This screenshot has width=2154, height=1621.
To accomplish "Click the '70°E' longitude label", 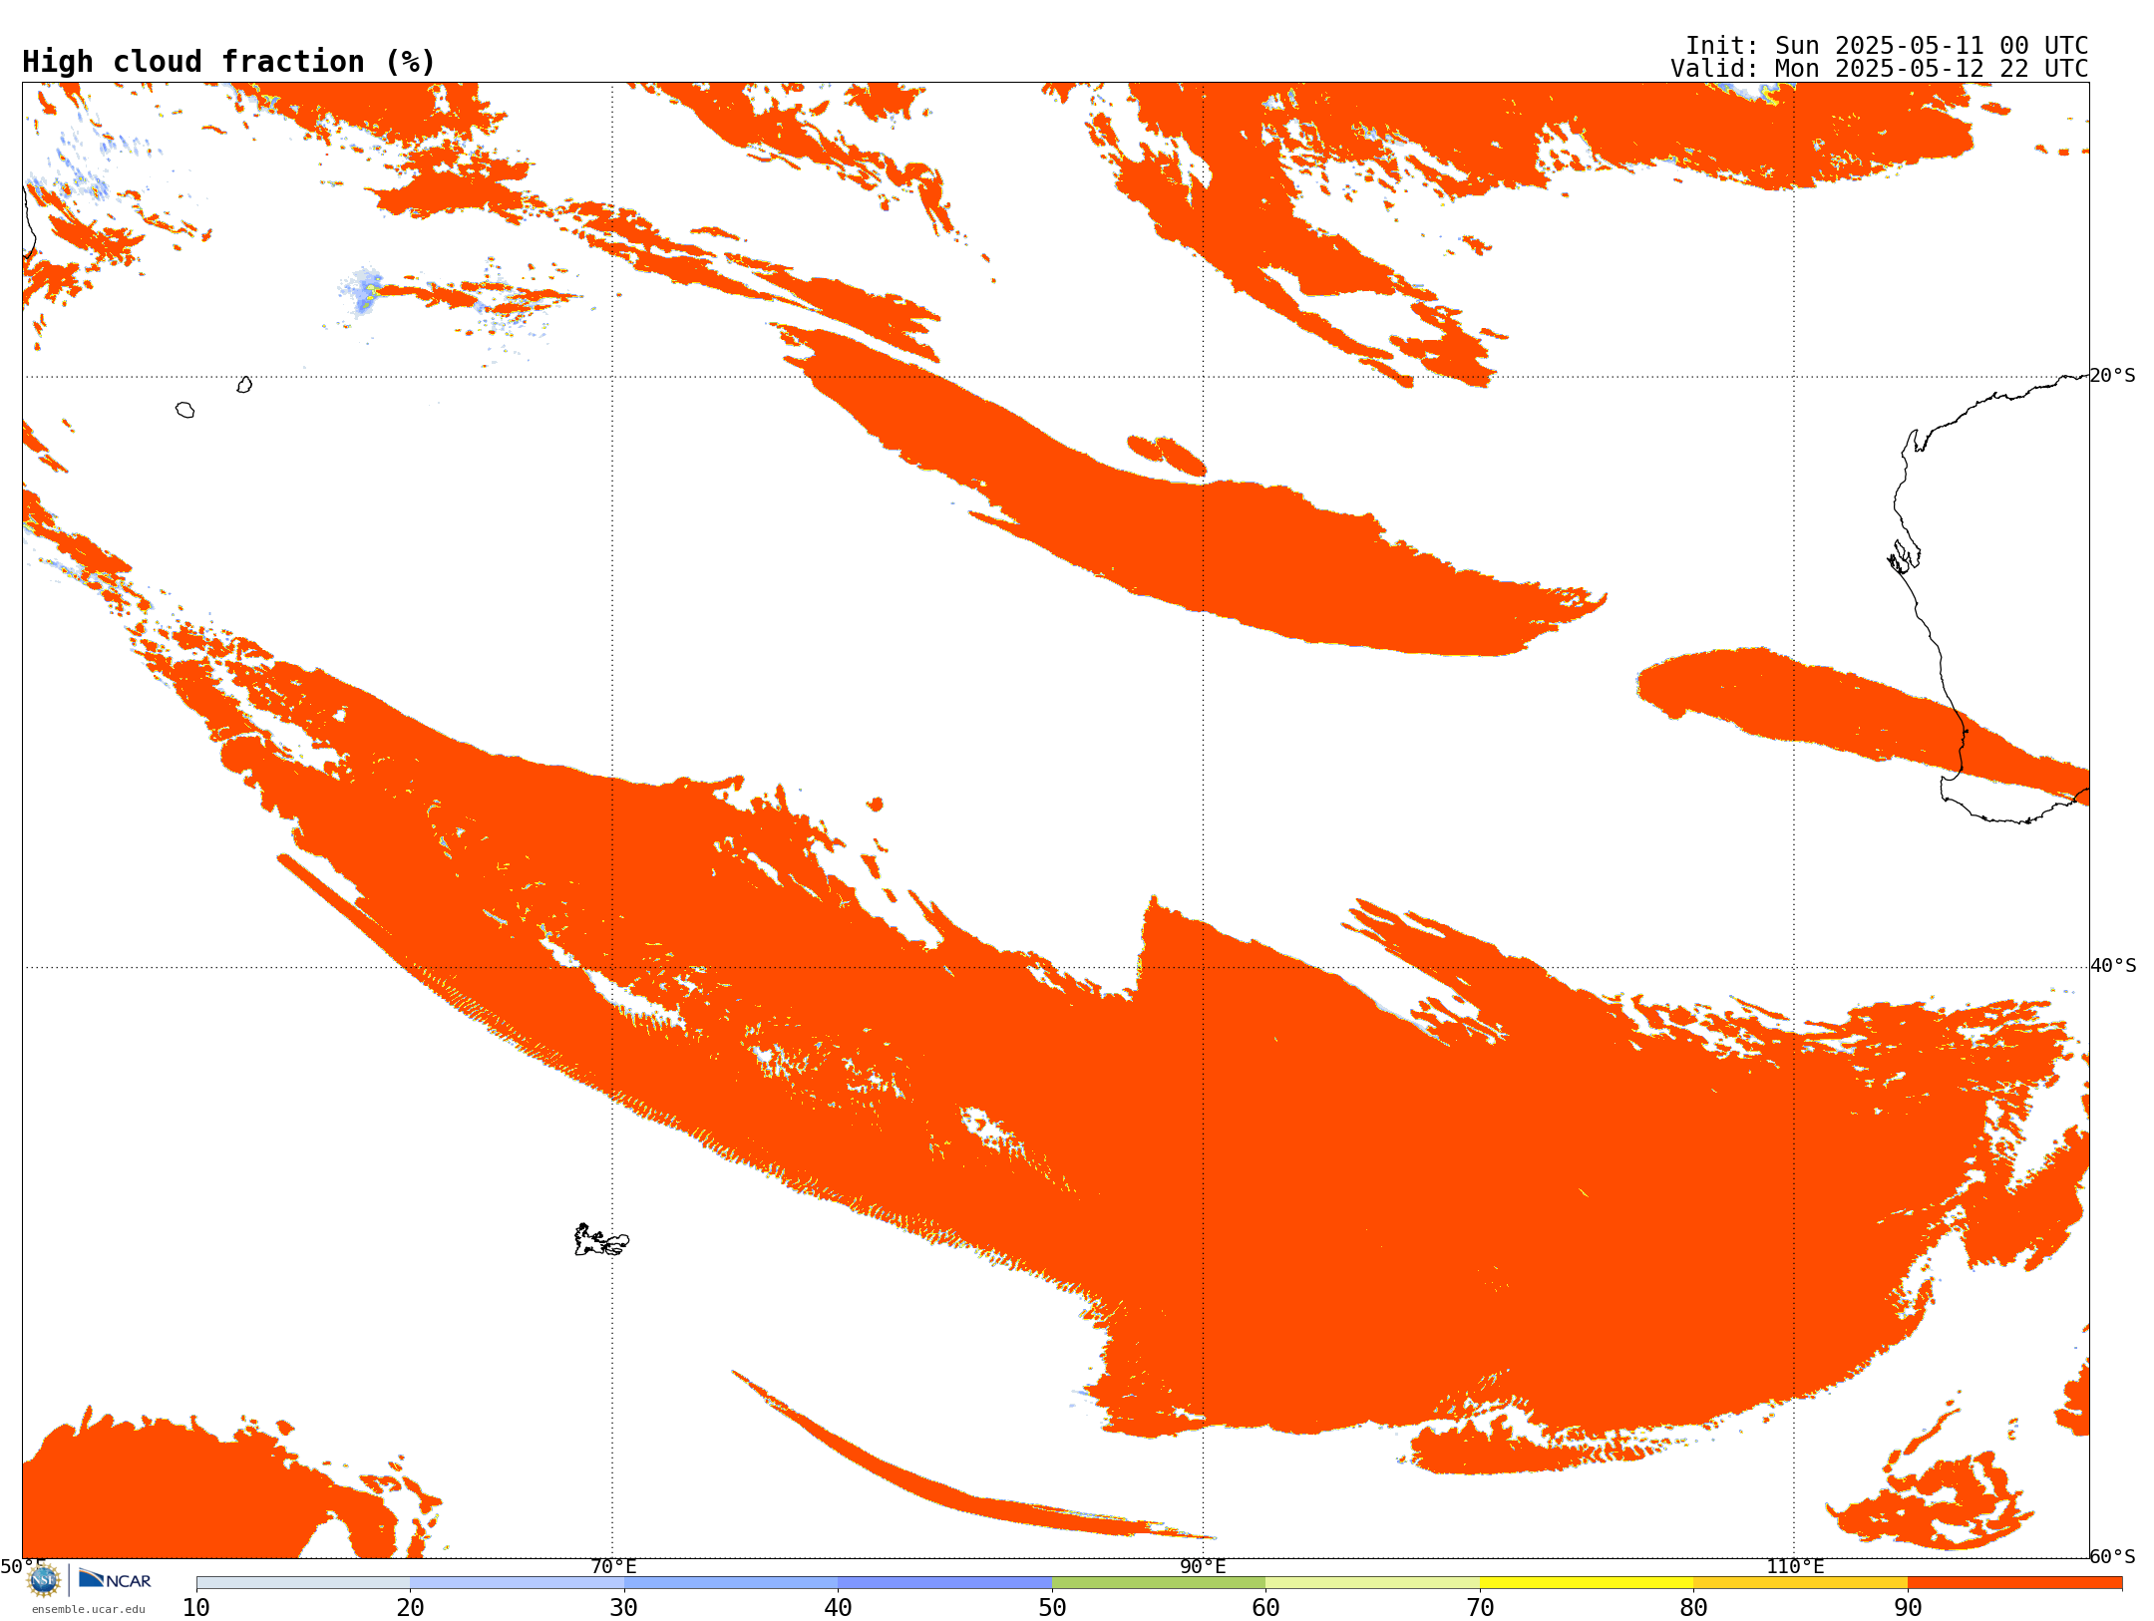I will coord(613,1566).
